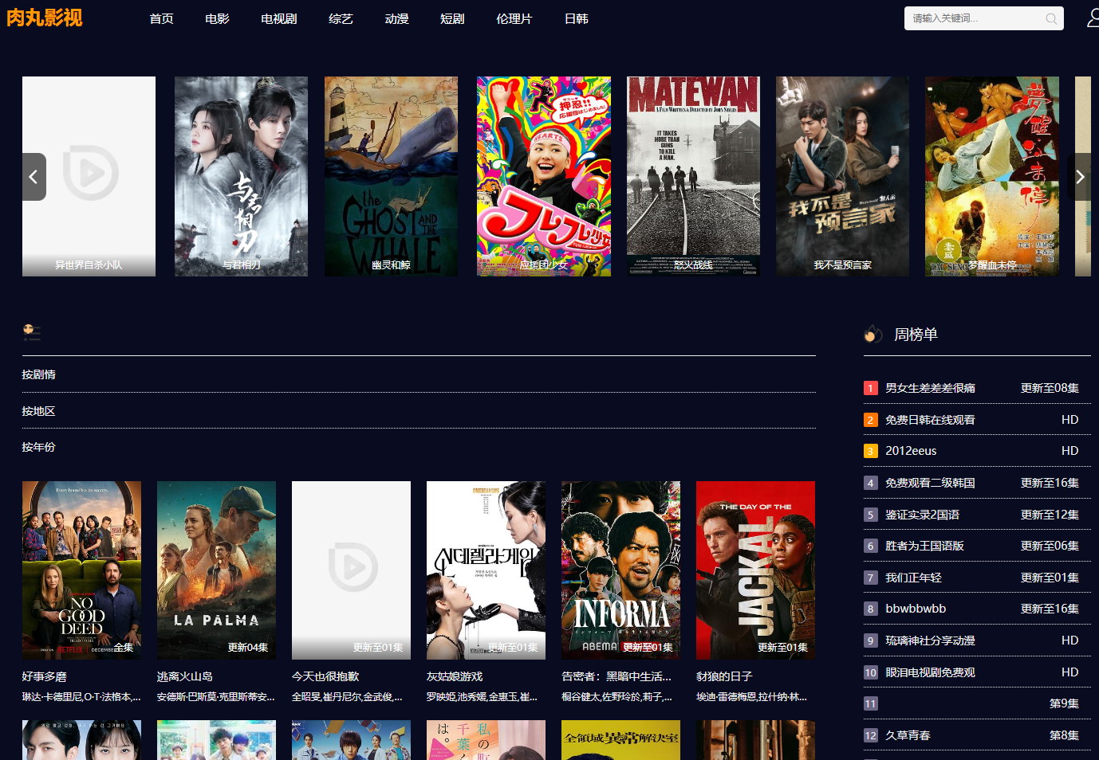Open the 灰姑娘游戏 poster
The image size is (1099, 760).
[x=486, y=570]
